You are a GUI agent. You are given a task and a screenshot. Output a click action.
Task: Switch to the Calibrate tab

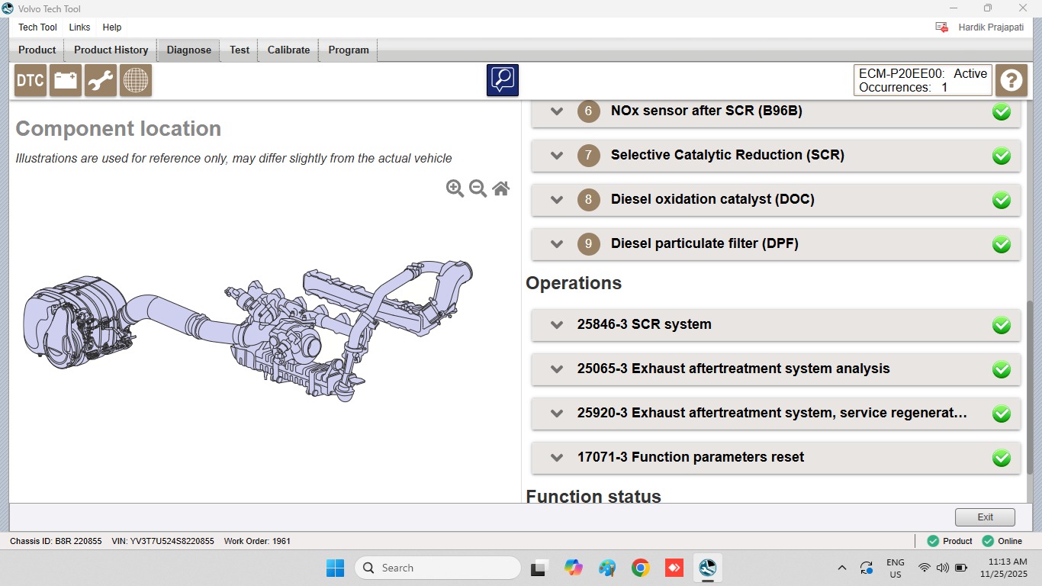click(x=288, y=50)
